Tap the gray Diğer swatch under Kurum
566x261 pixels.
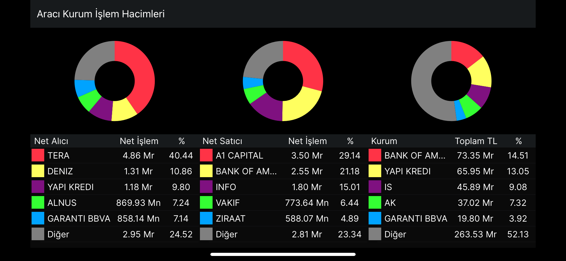tap(375, 234)
